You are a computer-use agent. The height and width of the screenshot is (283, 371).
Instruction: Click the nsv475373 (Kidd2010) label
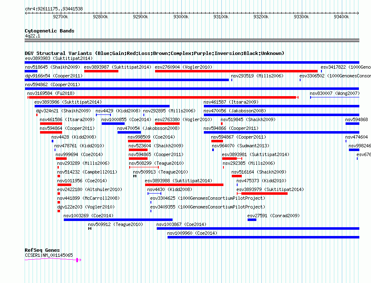pyautogui.click(x=261, y=181)
